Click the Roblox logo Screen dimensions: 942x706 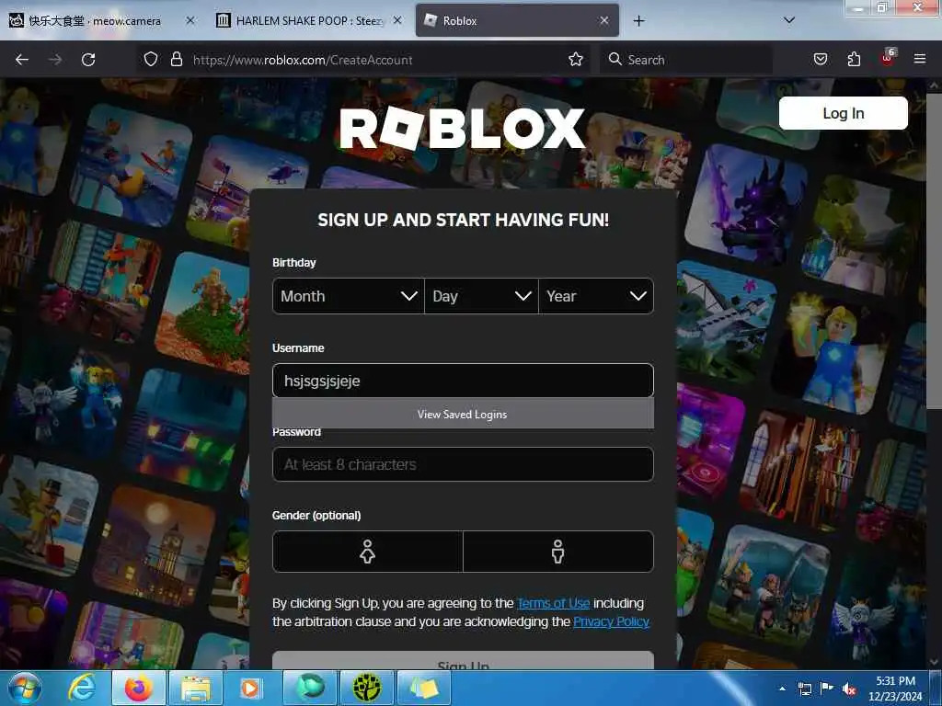(463, 128)
